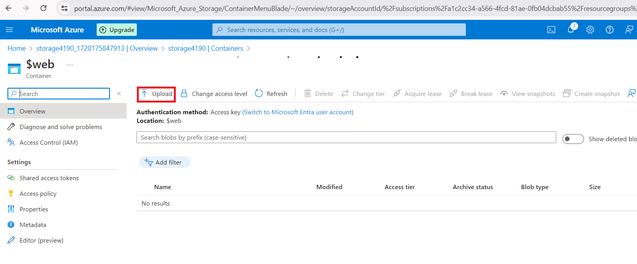Click the Blob type column header

pos(534,187)
